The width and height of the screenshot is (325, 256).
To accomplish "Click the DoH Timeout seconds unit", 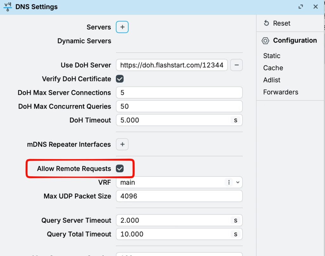I will pos(235,120).
